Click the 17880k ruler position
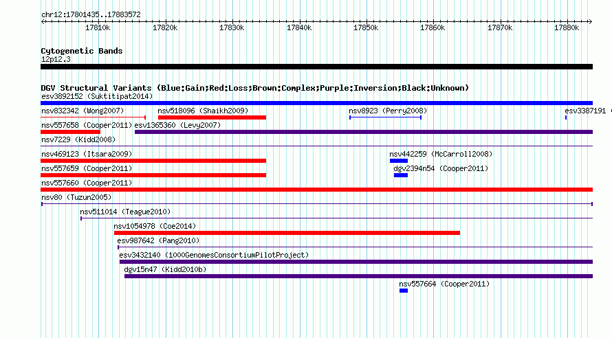The image size is (612, 338). (567, 27)
